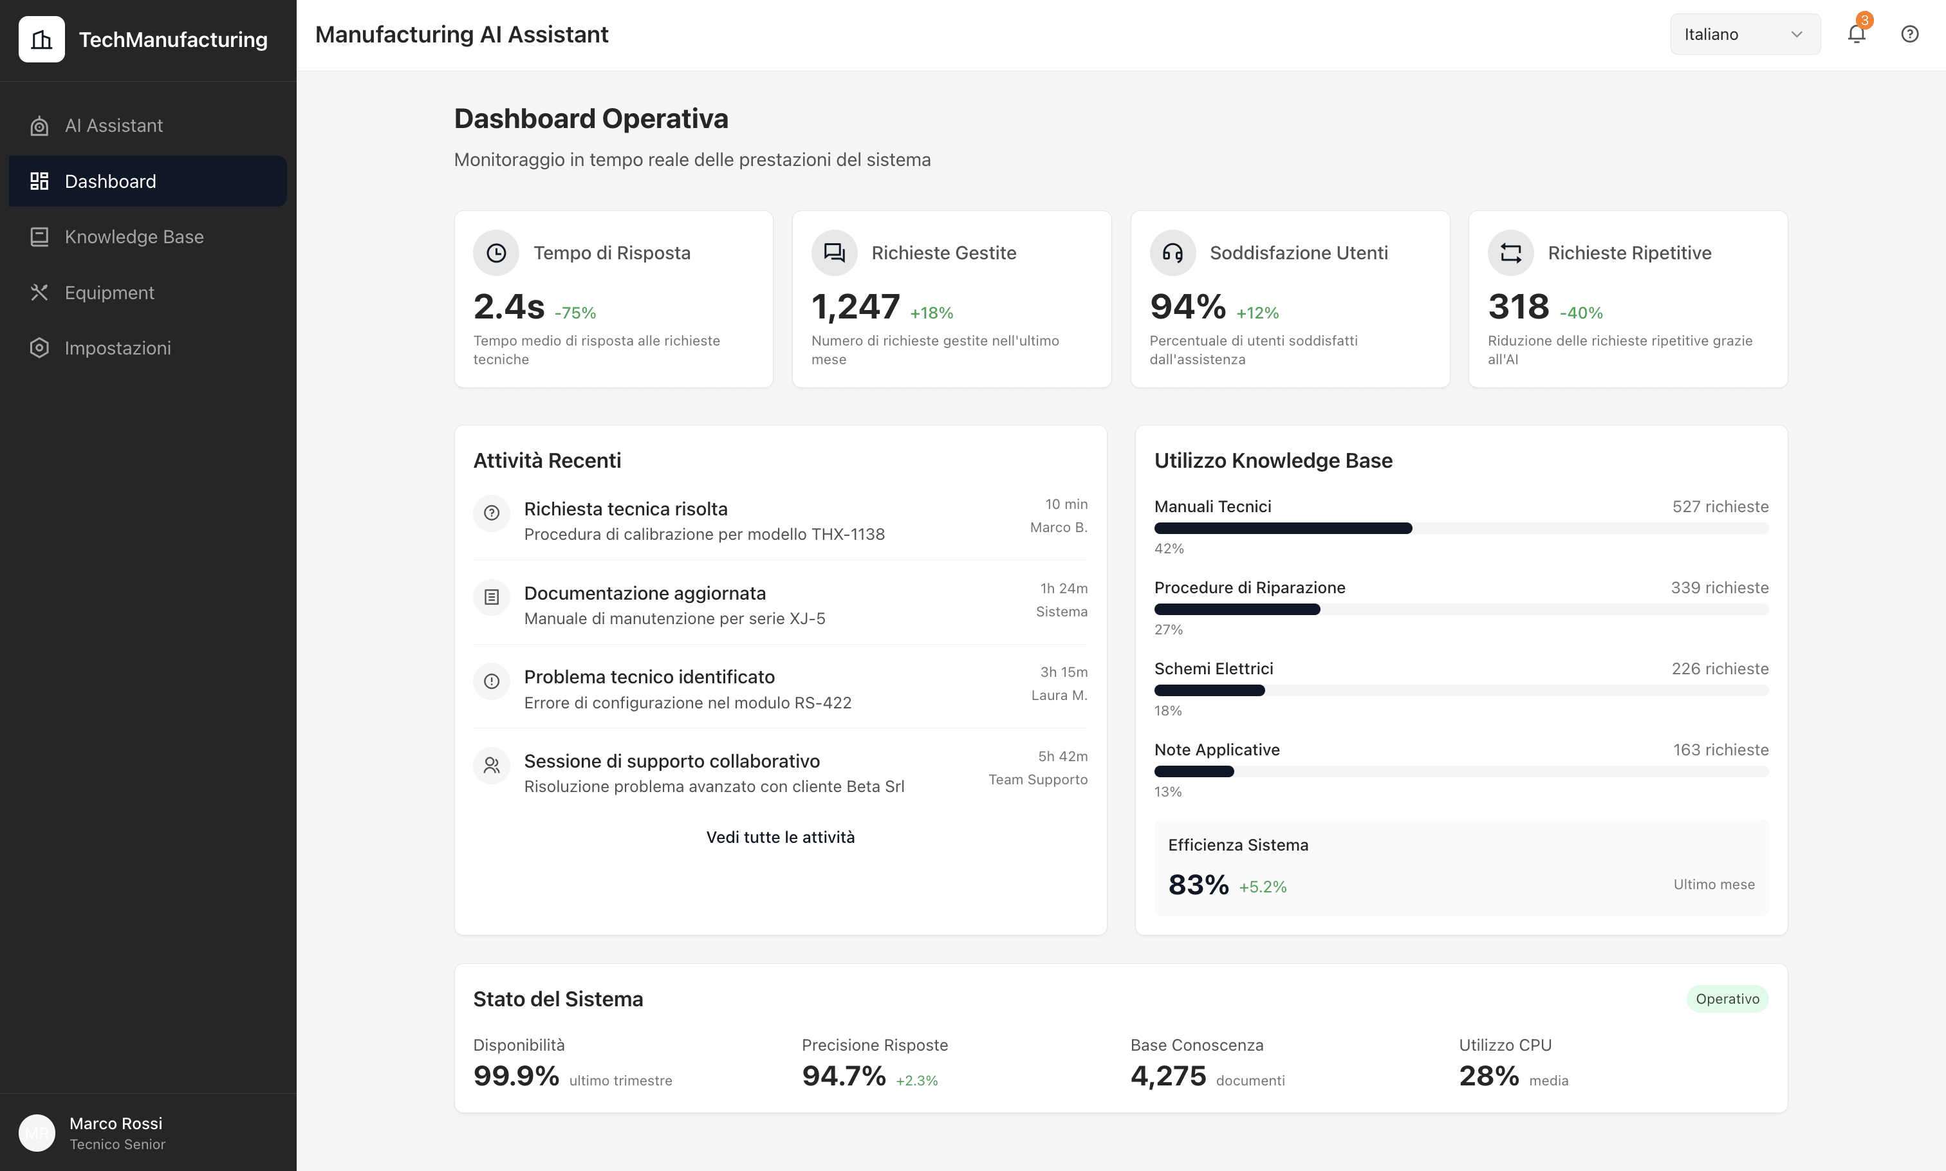Click the 163 richieste count
This screenshot has height=1171, width=1946.
click(x=1721, y=750)
